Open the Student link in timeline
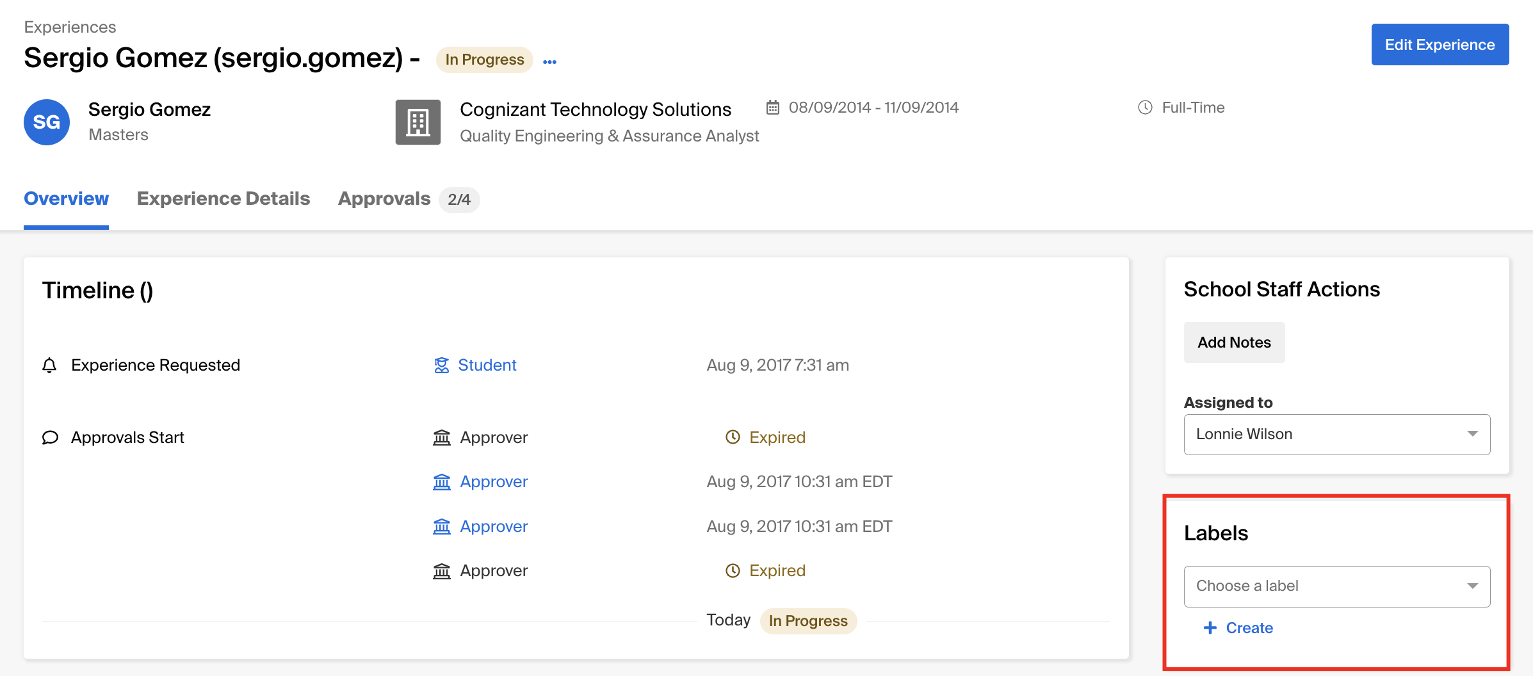Screen dimensions: 1533x676 487,365
